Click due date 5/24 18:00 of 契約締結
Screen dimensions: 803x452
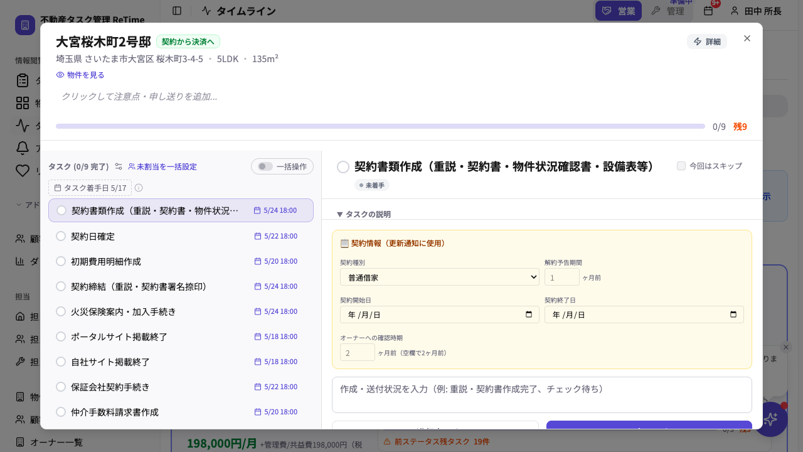[x=276, y=286]
